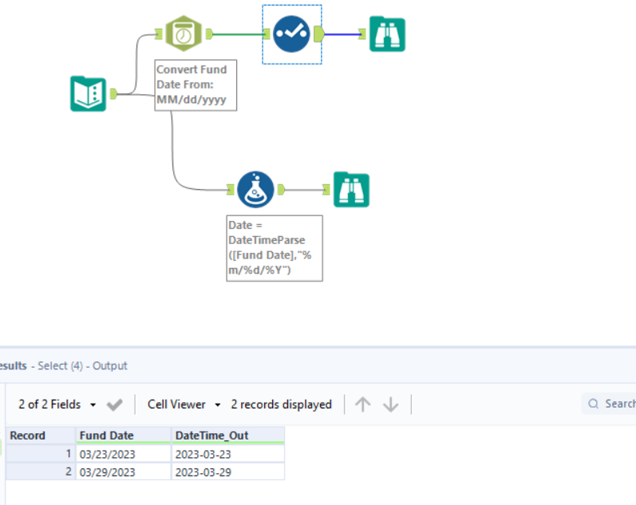Open the Browse tool after Select
The width and height of the screenshot is (636, 505).
pos(387,34)
